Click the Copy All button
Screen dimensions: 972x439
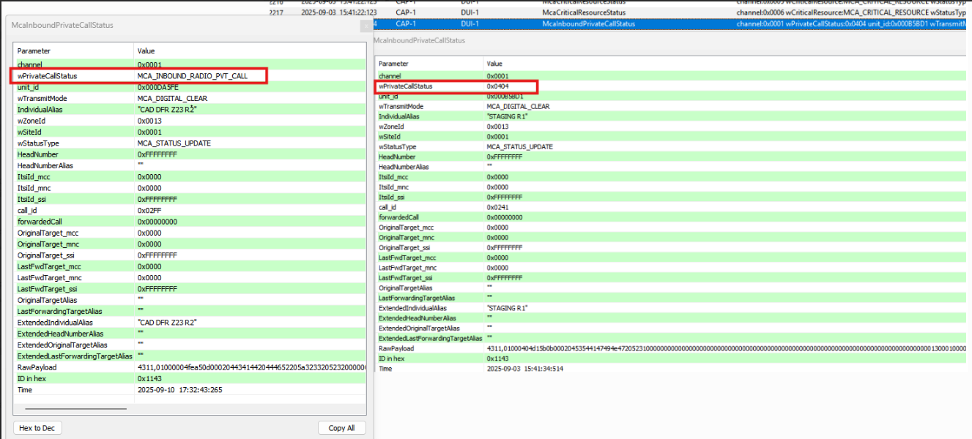pos(342,428)
